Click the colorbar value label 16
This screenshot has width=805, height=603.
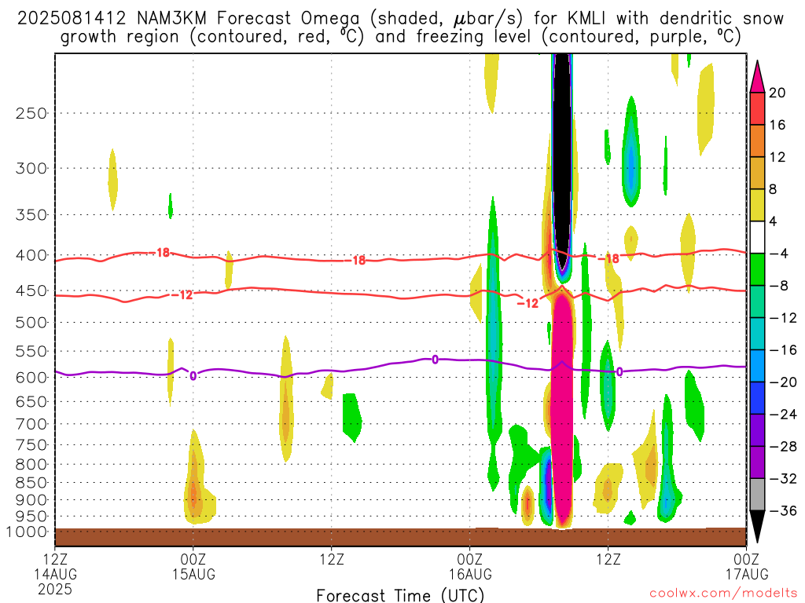[777, 125]
